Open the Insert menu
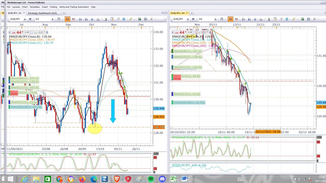The height and width of the screenshot is (183, 326). tap(45, 7)
